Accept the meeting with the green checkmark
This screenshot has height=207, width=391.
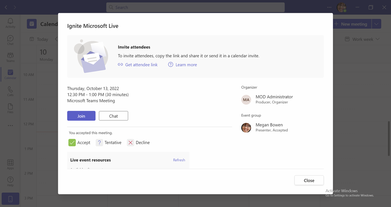pos(72,143)
